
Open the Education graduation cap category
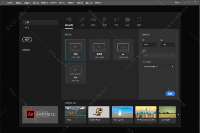point(105,20)
